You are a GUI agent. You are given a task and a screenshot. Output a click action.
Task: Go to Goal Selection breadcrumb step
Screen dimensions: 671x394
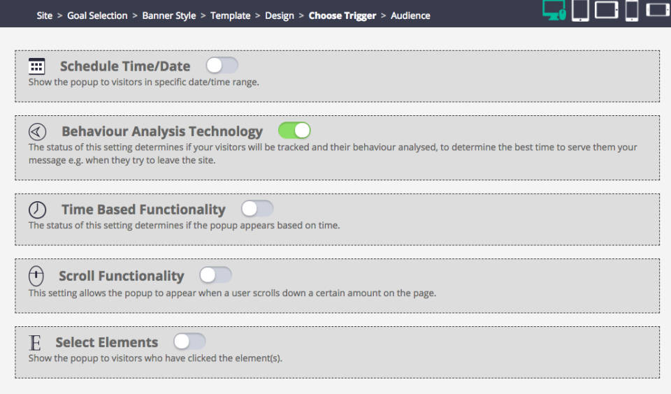pos(97,15)
